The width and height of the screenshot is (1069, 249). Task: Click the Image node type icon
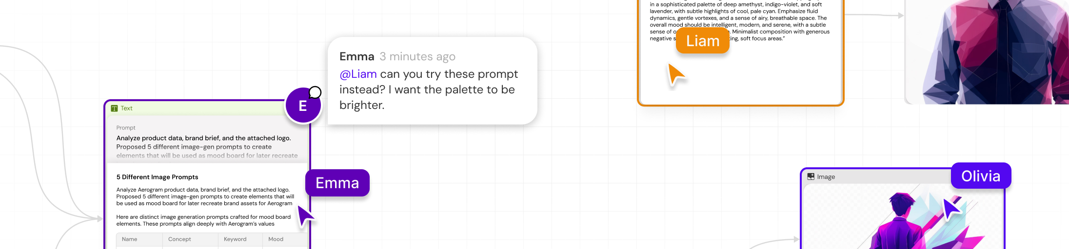[811, 177]
